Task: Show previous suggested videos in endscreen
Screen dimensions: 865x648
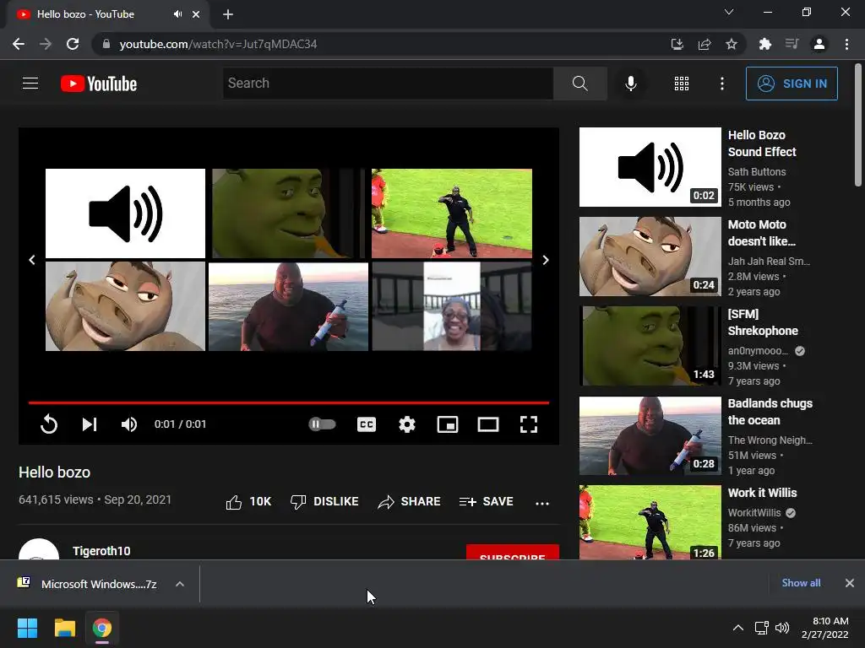Action: [x=32, y=260]
